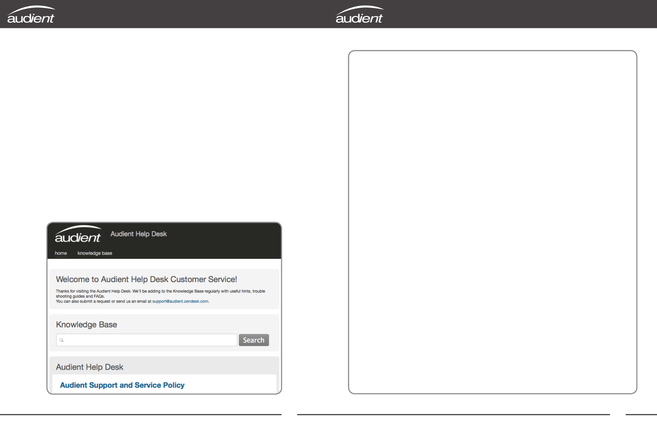Click the Audient logo in help desk header
This screenshot has height=438, width=657.
pos(78,234)
